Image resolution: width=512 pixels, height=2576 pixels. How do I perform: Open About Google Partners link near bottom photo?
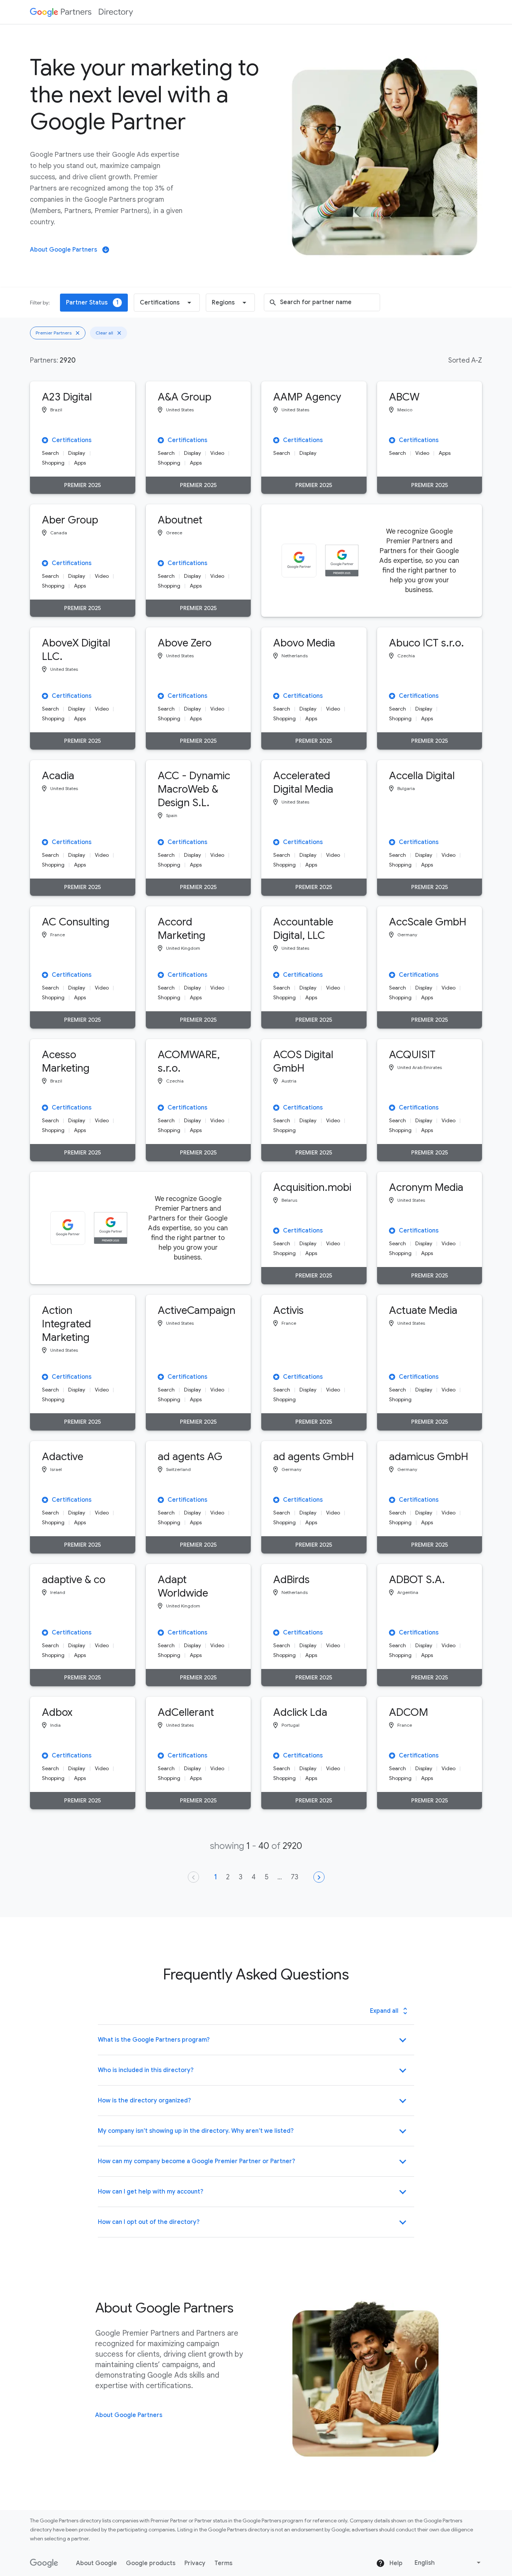[128, 2415]
